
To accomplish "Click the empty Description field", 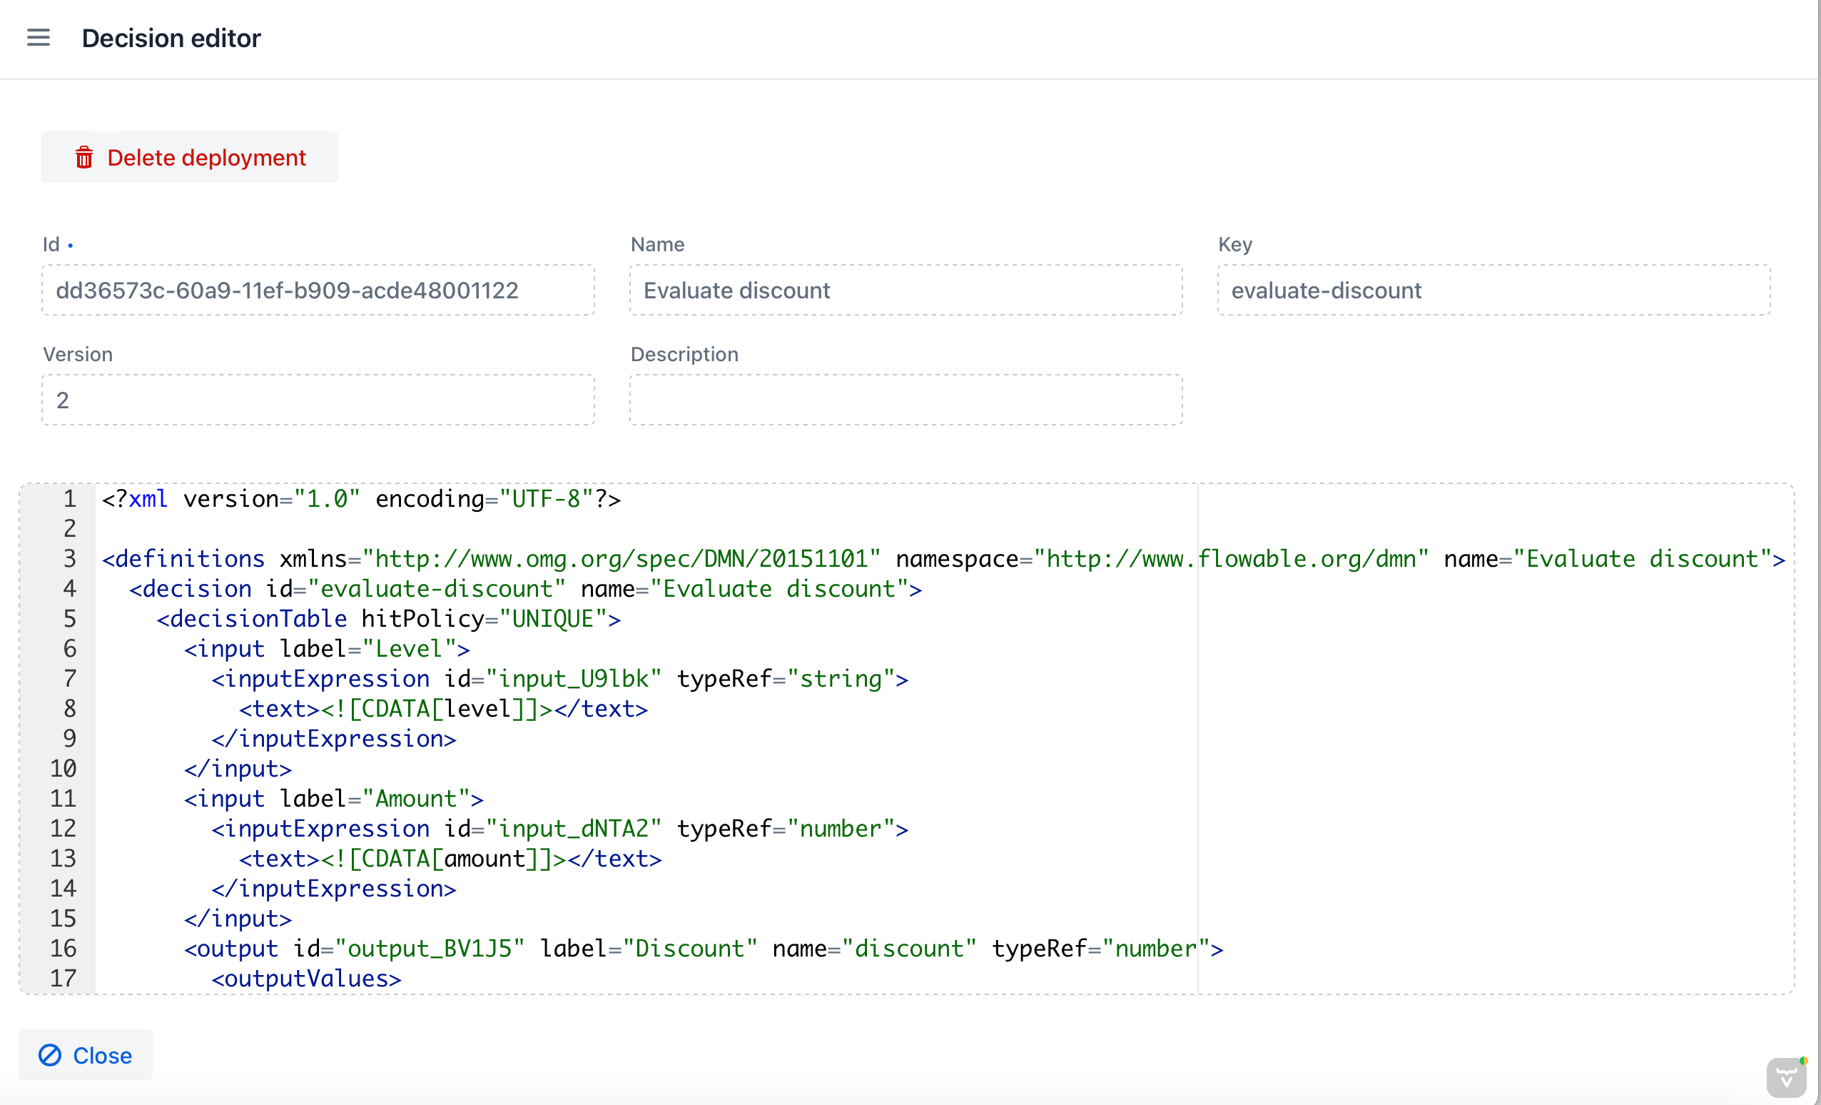I will point(906,400).
